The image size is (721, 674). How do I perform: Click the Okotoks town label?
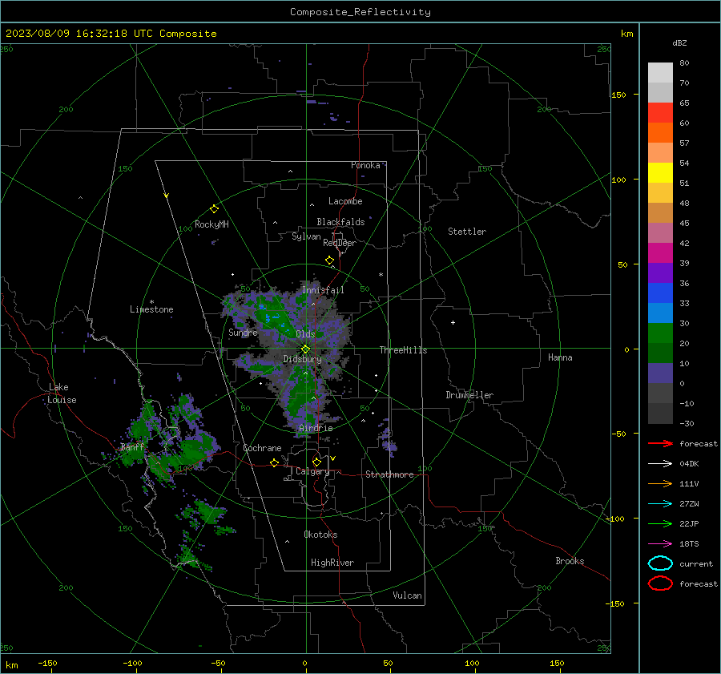320,535
